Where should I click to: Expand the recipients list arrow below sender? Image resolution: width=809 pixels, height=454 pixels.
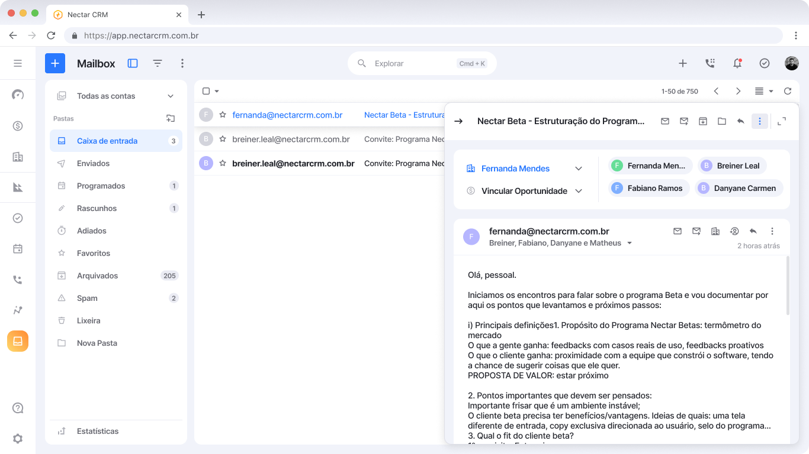pos(630,244)
